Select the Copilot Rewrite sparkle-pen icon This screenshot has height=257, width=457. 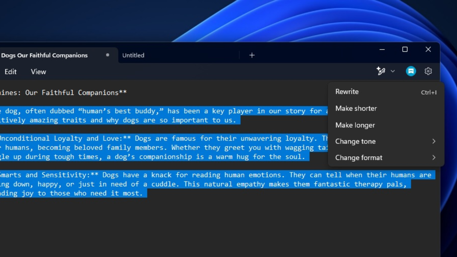click(x=381, y=71)
